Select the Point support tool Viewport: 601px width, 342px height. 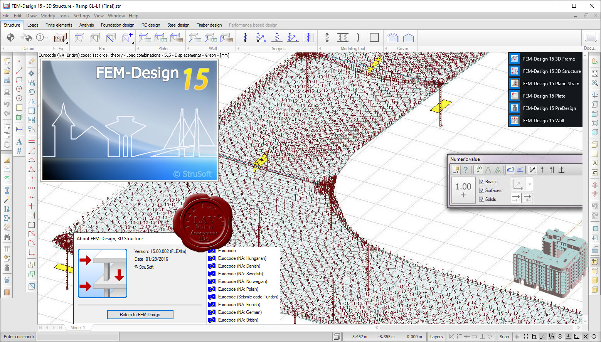click(245, 37)
